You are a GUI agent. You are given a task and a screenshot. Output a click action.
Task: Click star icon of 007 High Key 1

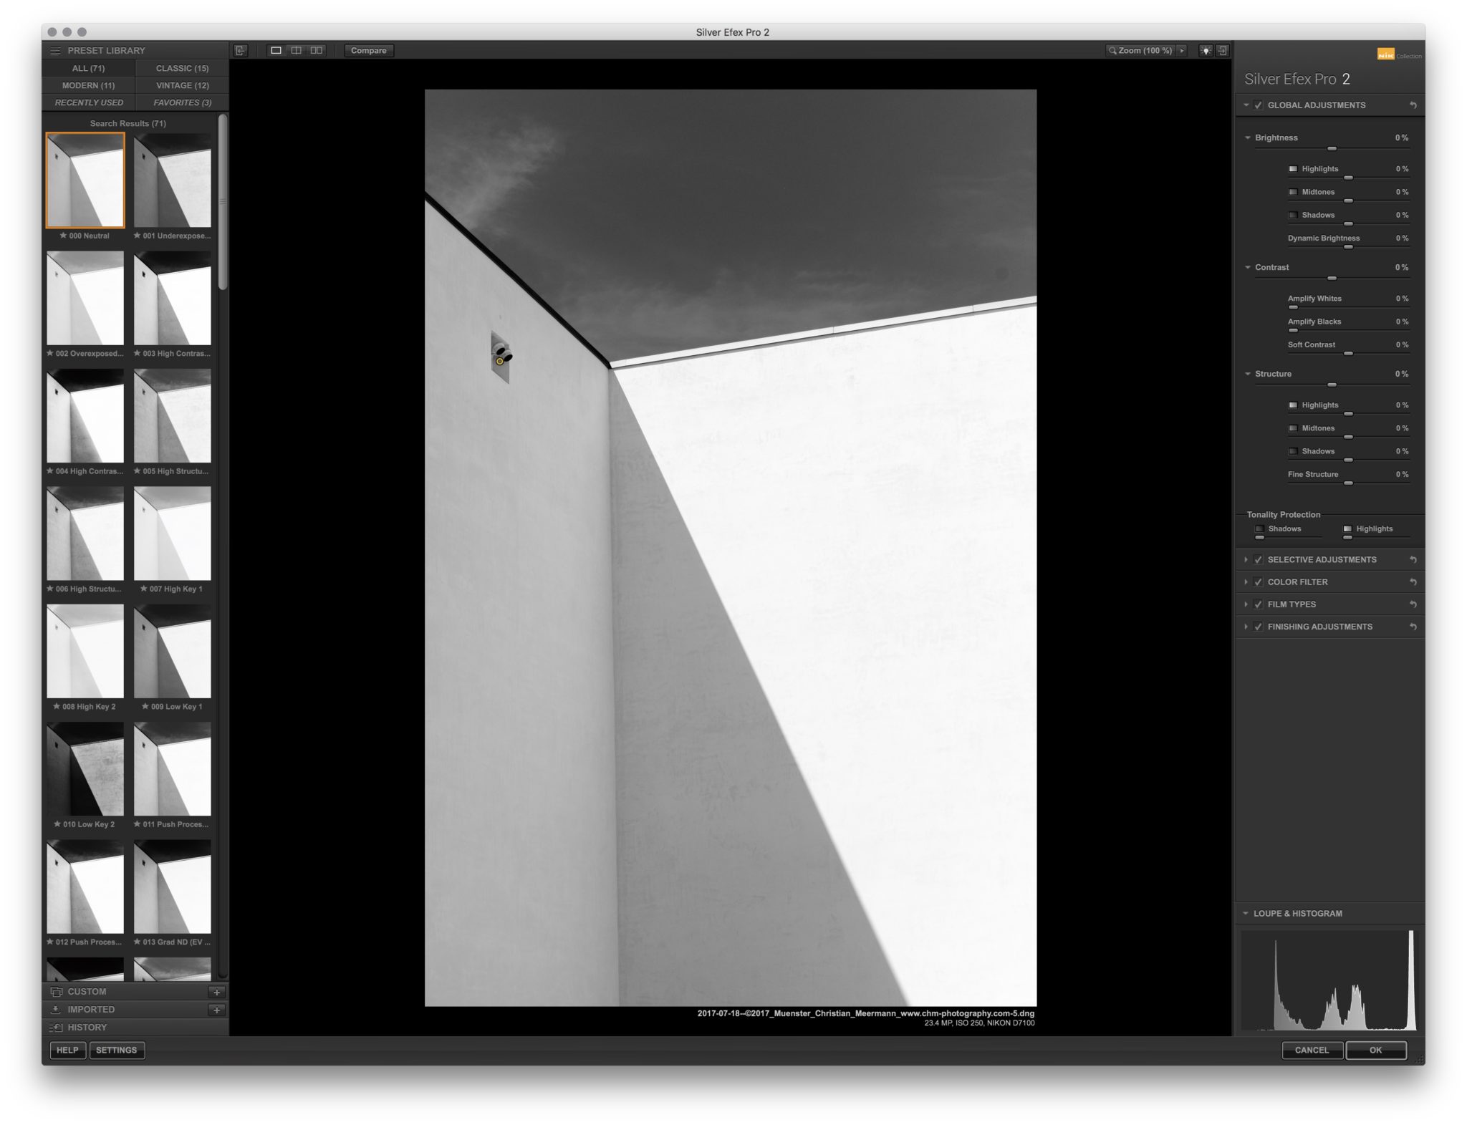point(144,589)
